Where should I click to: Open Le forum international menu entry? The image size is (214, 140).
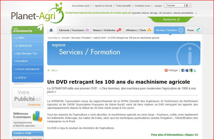(28, 69)
